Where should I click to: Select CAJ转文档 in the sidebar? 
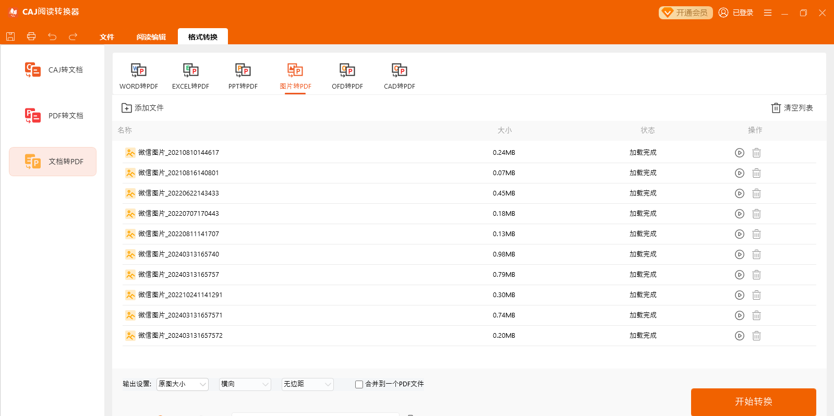pos(53,70)
